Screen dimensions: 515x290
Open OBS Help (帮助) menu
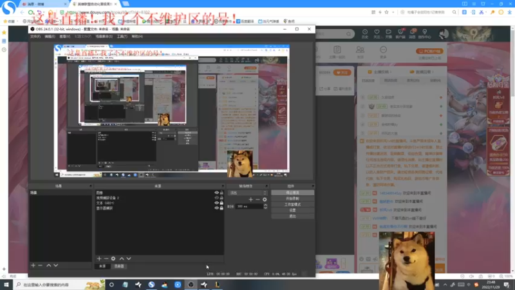tap(137, 37)
